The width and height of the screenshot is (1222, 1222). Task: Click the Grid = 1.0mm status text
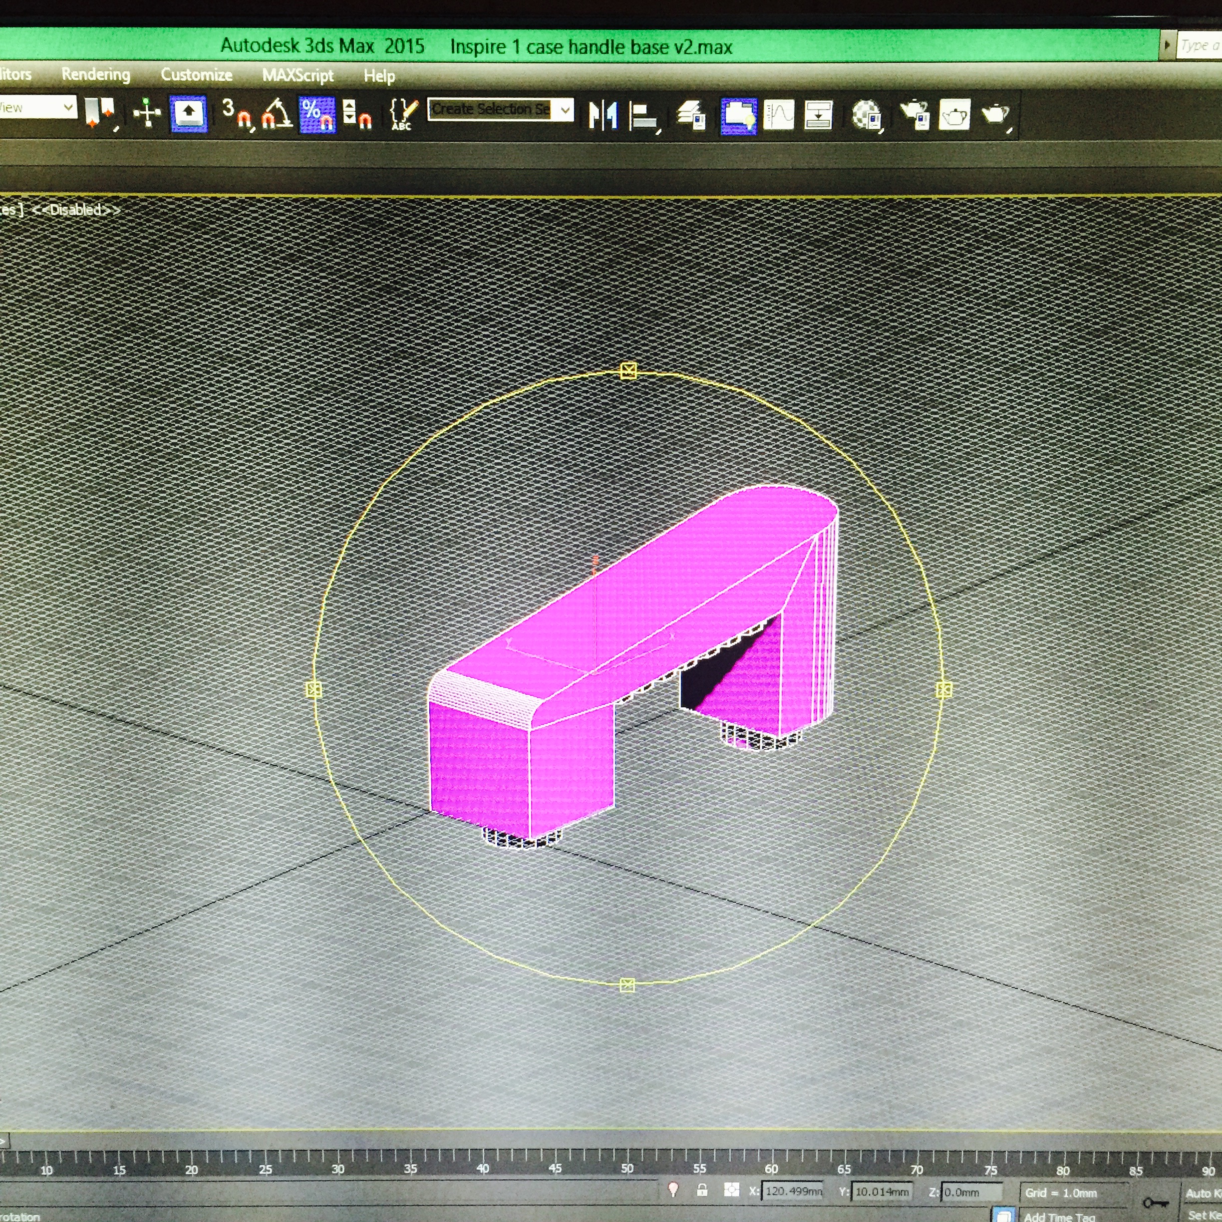(x=1061, y=1193)
